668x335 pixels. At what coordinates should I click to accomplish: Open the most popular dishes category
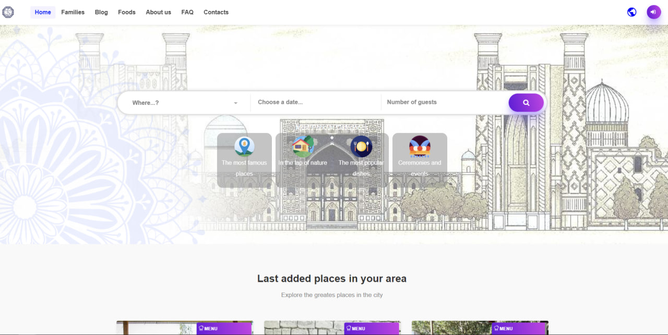click(x=361, y=147)
